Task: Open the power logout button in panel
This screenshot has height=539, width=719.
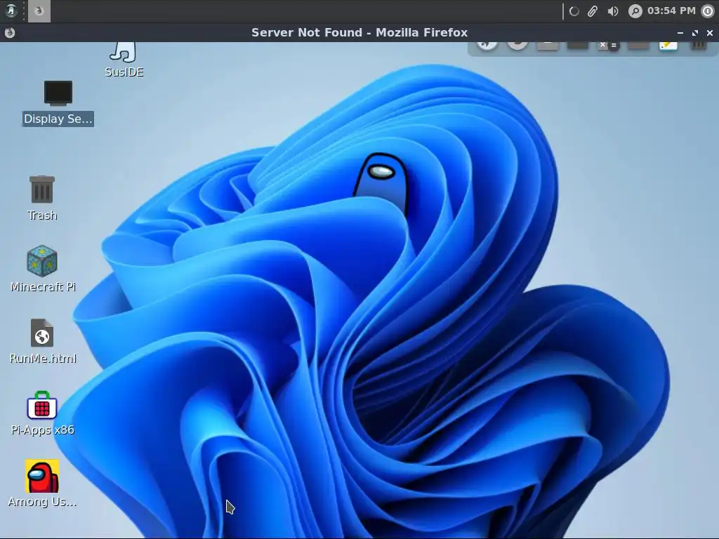Action: [x=708, y=11]
